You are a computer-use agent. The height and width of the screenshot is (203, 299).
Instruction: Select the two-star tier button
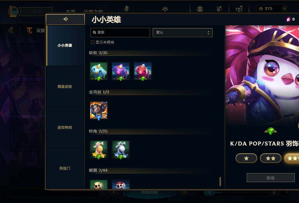(x=271, y=158)
